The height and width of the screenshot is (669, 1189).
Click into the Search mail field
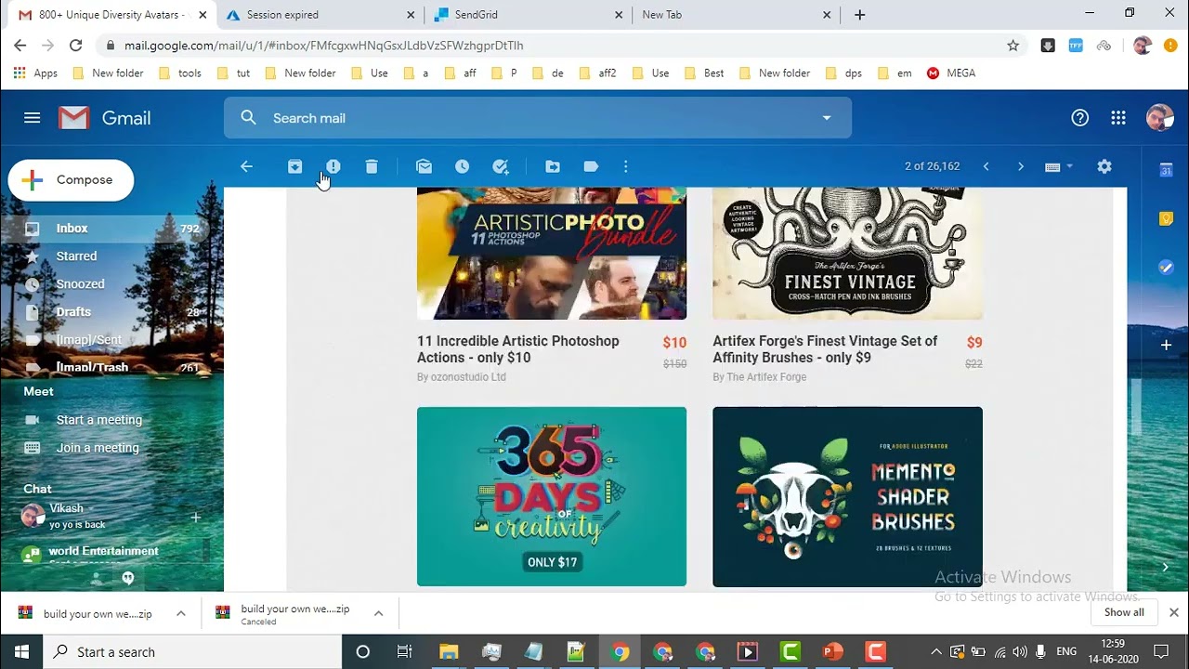(x=537, y=118)
